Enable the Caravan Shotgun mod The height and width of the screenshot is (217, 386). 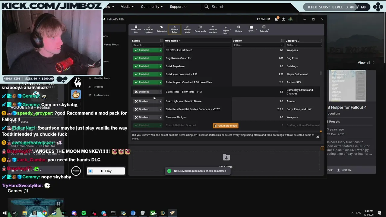(145, 117)
